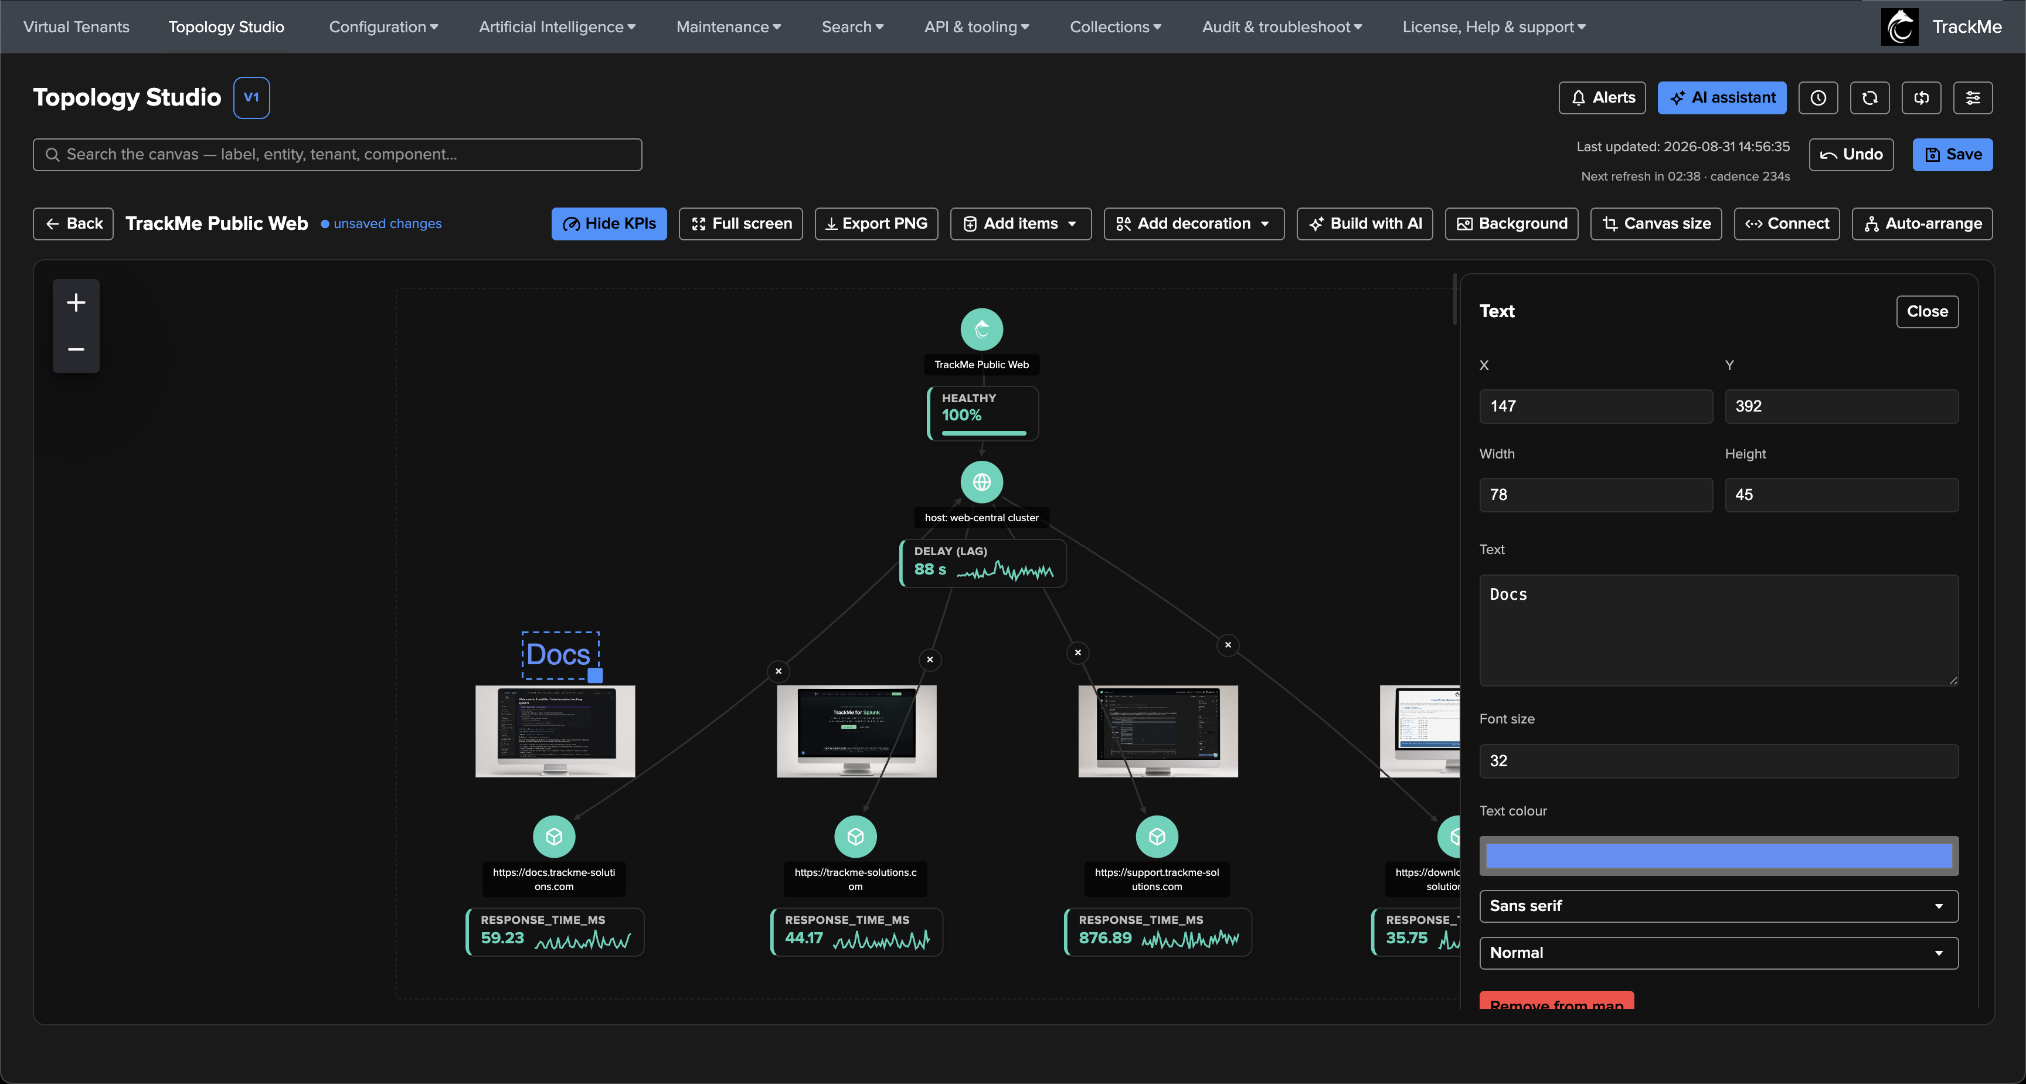Click the Auto-arrange button

pos(1922,223)
